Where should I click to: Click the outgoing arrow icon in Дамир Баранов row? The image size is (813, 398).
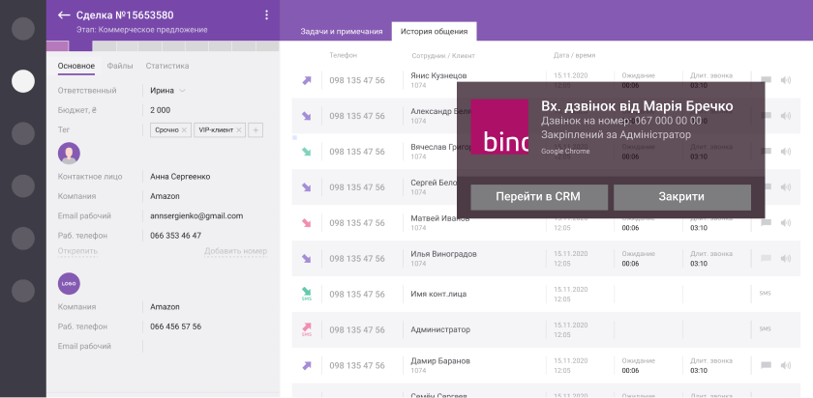(307, 365)
